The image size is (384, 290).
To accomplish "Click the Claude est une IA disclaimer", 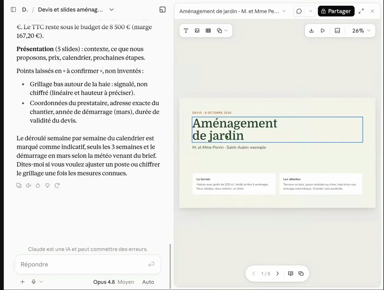I will point(88,249).
